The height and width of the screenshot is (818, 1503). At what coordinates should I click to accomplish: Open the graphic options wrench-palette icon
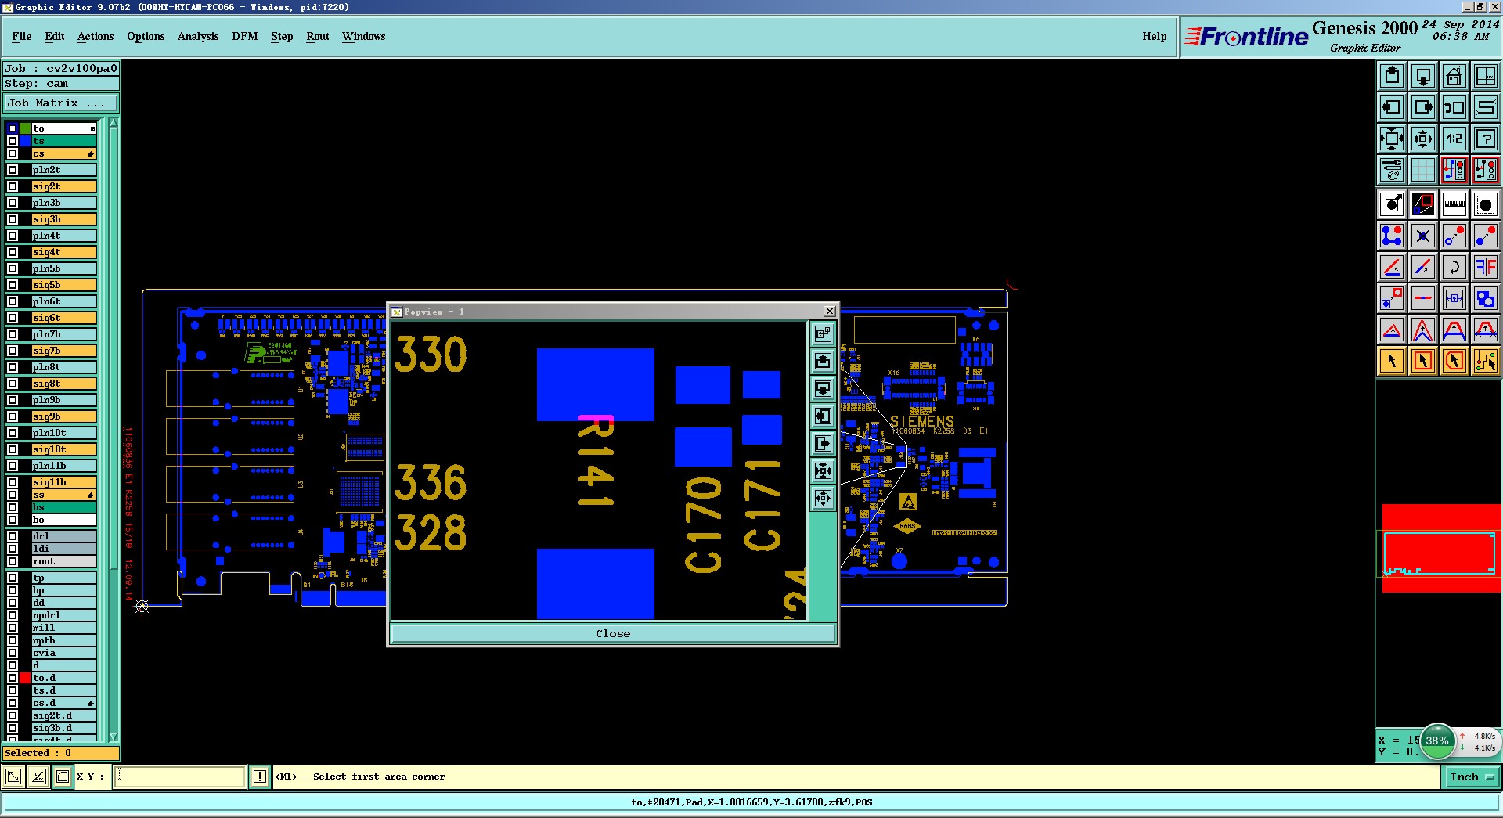(1392, 170)
